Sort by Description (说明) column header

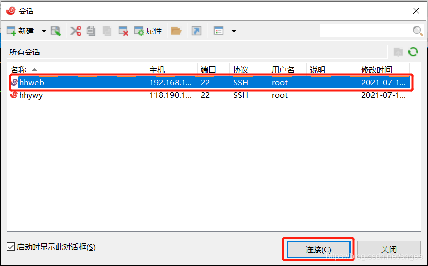(332, 70)
